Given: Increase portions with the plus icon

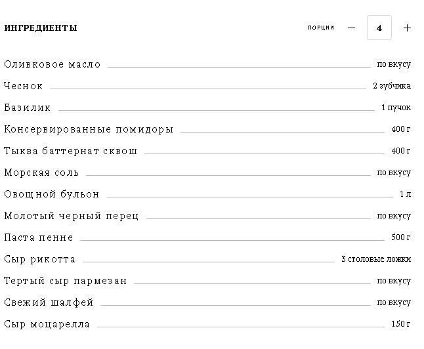Looking at the screenshot, I should [x=407, y=28].
